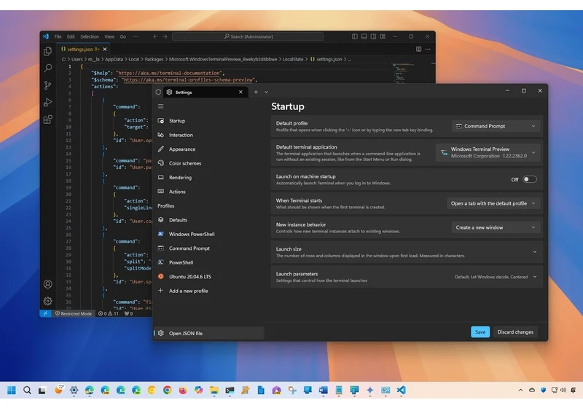This screenshot has width=583, height=408.
Task: Open the When Terminal starts dropdown
Action: pos(493,203)
